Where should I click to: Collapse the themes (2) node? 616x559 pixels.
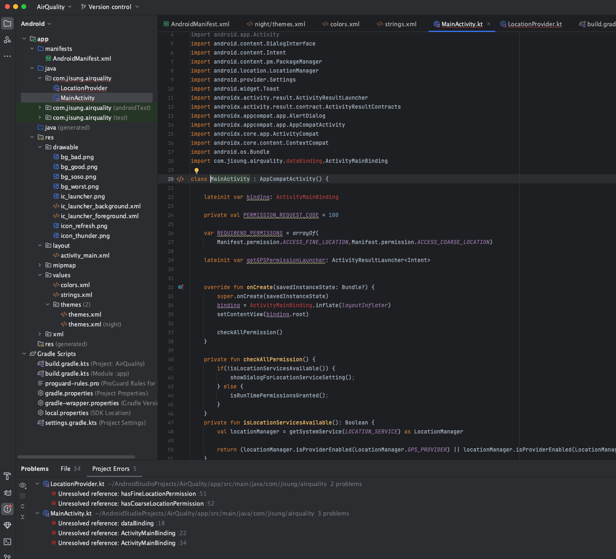pyautogui.click(x=48, y=304)
